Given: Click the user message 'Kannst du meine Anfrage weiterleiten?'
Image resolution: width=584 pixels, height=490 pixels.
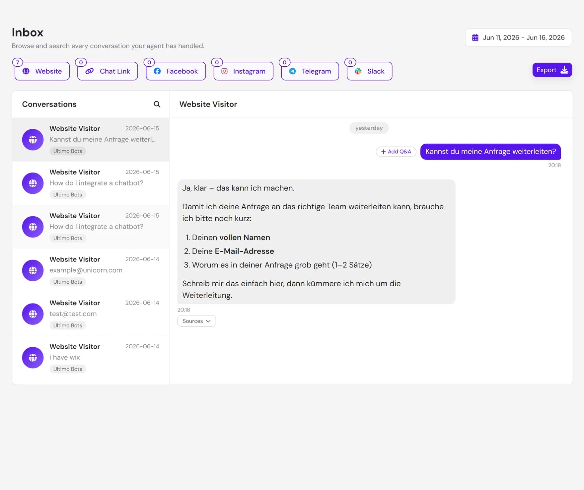Looking at the screenshot, I should click(490, 152).
